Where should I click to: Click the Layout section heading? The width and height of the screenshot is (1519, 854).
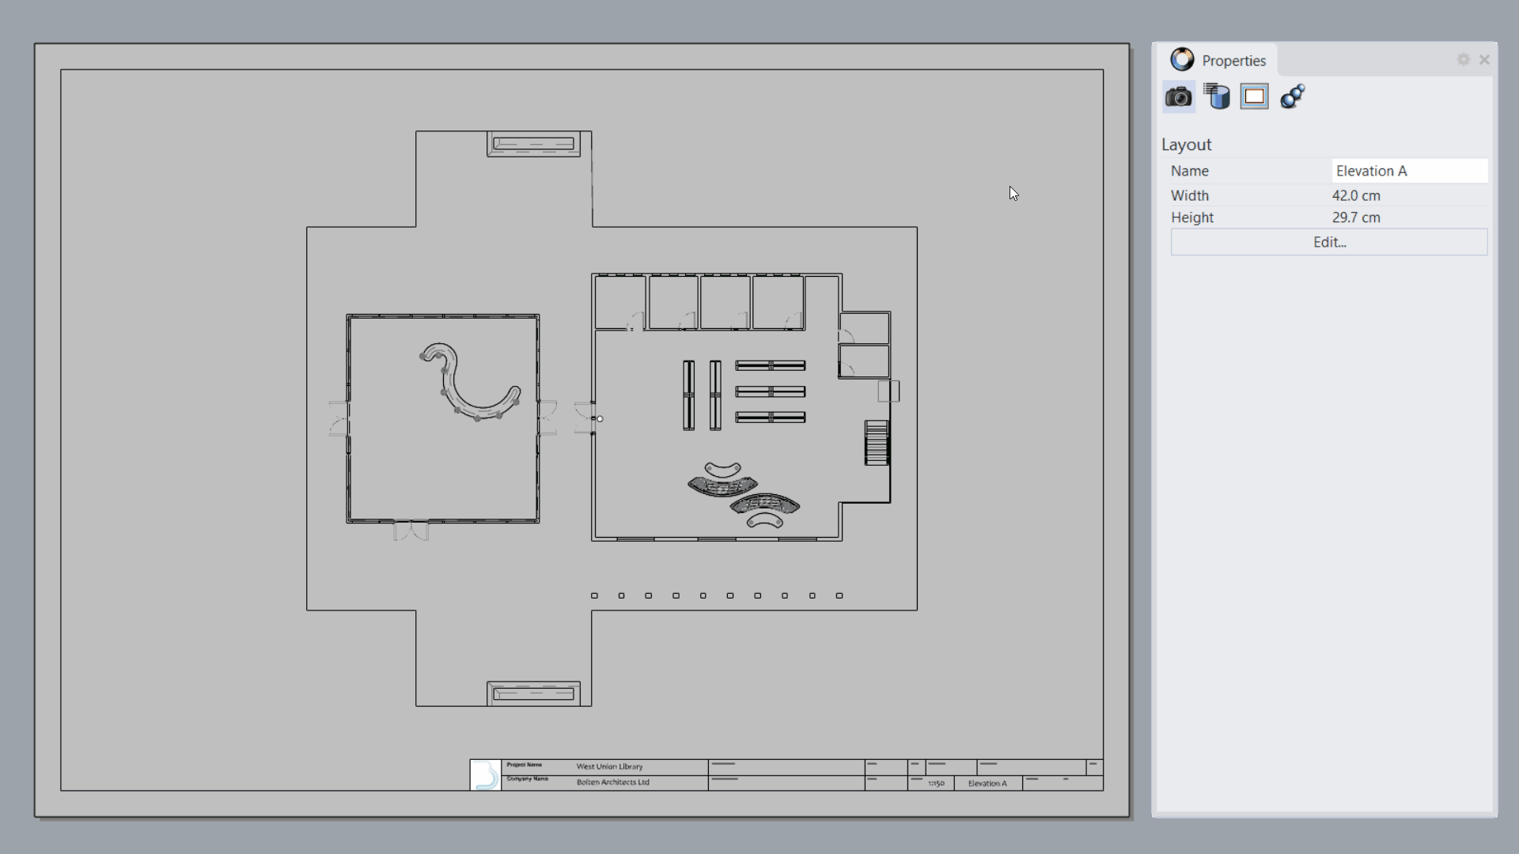(x=1186, y=145)
